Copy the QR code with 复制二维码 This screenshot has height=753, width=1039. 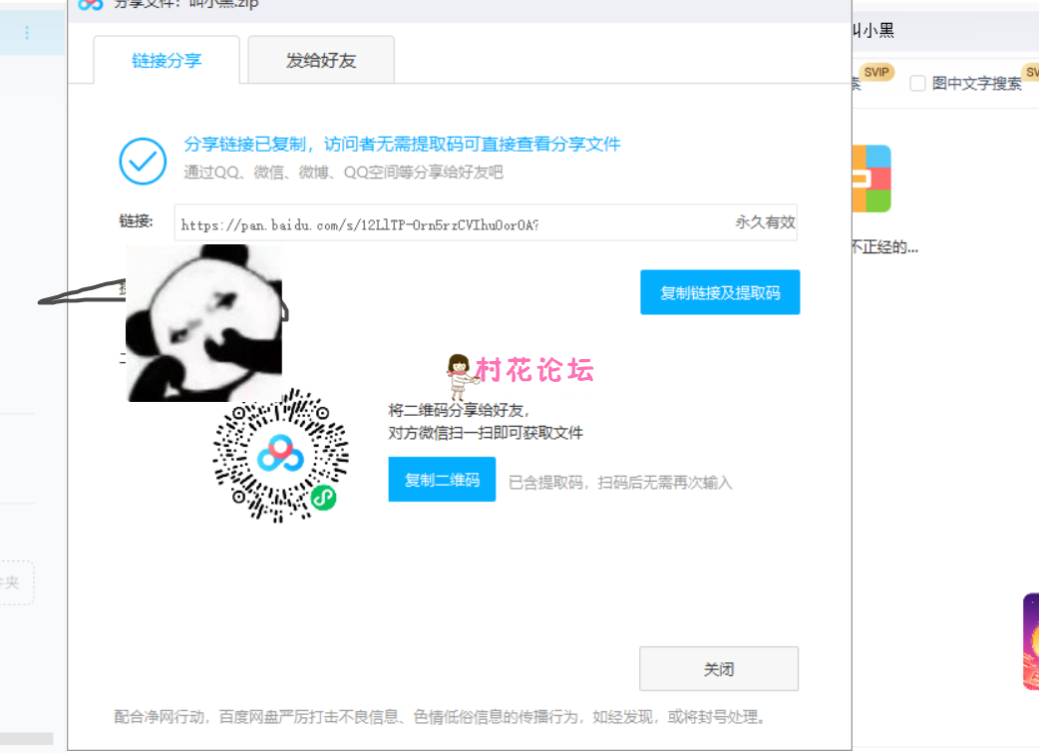click(x=442, y=480)
